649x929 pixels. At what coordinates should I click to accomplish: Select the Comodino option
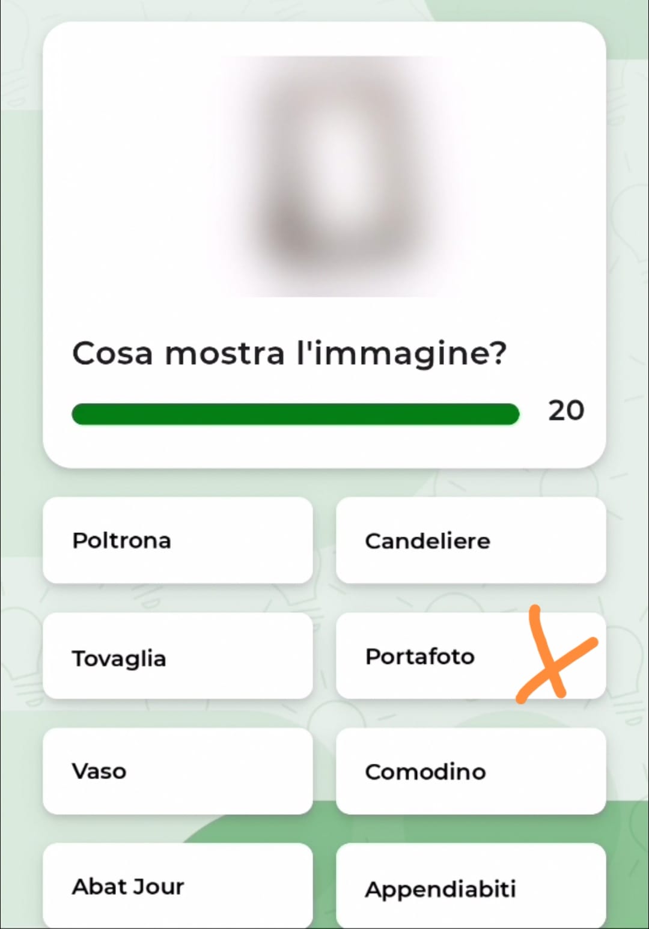click(x=470, y=772)
